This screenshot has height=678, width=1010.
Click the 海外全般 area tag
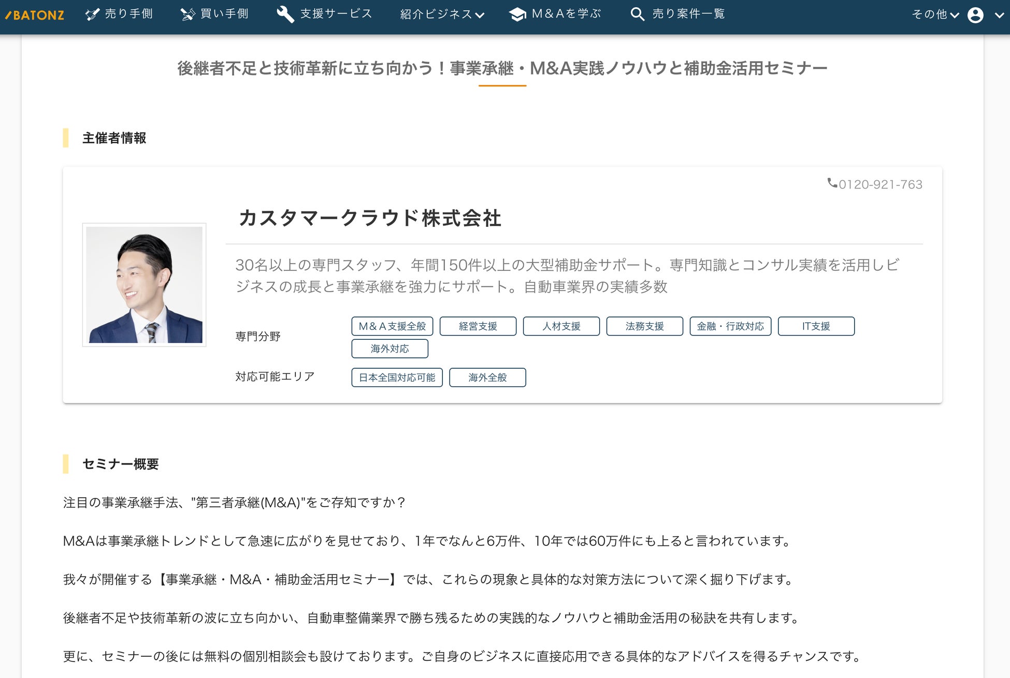[487, 378]
